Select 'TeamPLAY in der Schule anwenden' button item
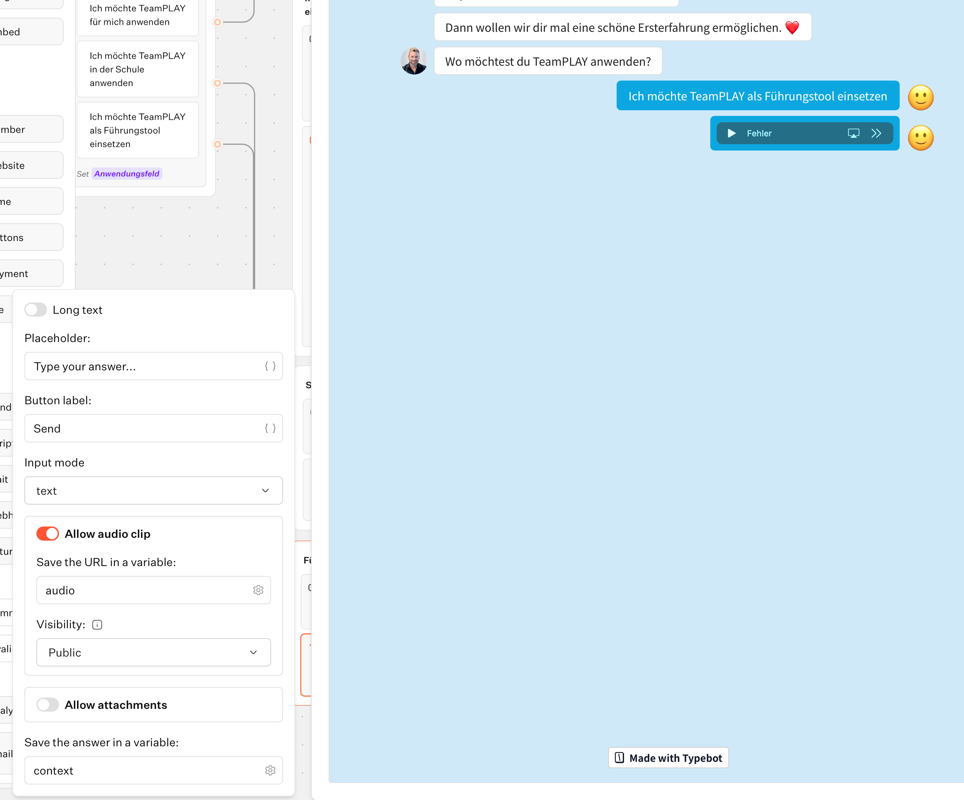This screenshot has height=800, width=964. coord(137,69)
